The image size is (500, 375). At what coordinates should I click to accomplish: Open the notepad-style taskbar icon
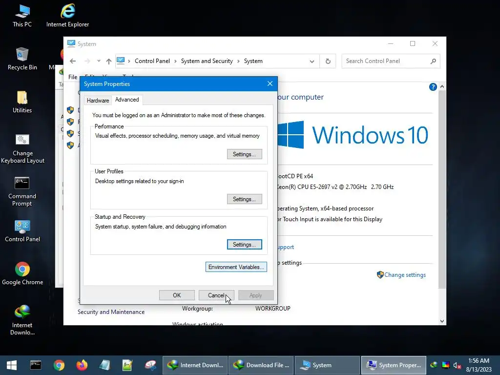[x=104, y=365]
